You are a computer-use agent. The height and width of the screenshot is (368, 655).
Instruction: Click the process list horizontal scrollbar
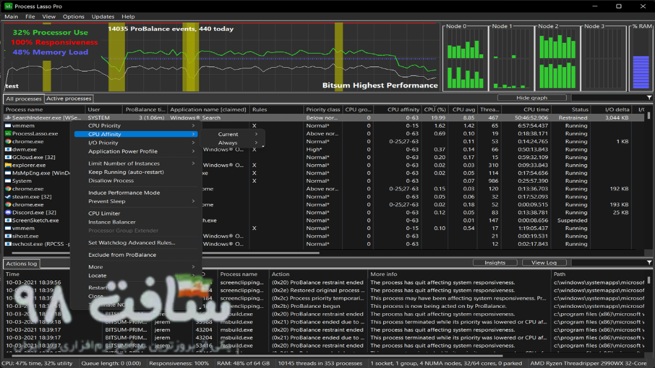[x=166, y=253]
